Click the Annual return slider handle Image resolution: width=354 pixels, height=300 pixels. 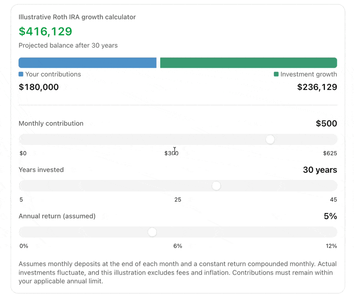click(152, 232)
